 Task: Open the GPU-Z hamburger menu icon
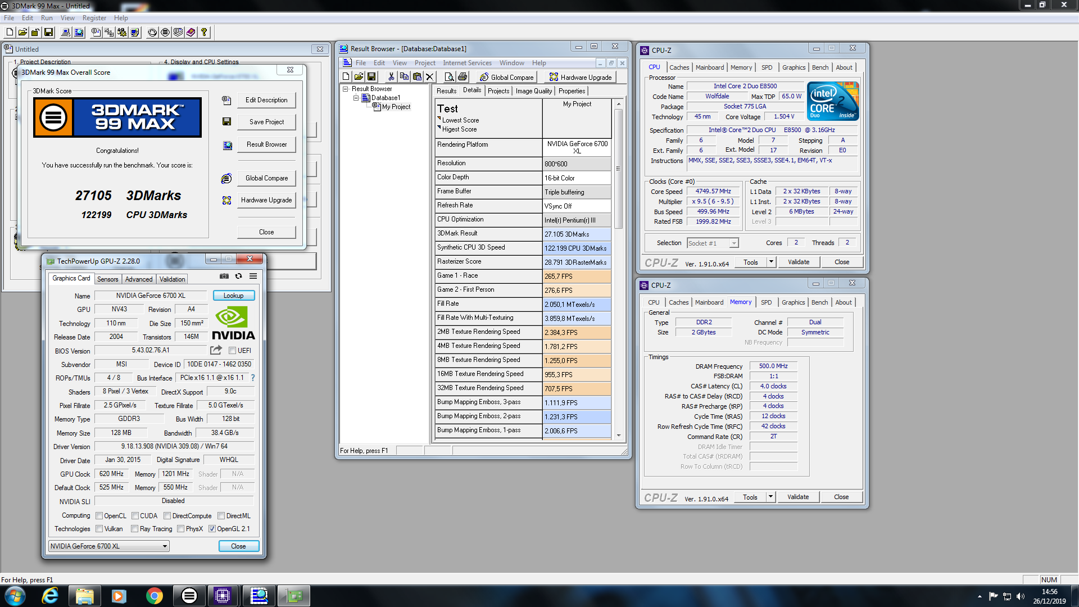coord(253,276)
